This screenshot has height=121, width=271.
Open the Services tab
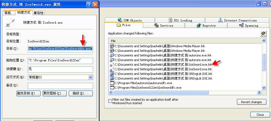pos(164,25)
